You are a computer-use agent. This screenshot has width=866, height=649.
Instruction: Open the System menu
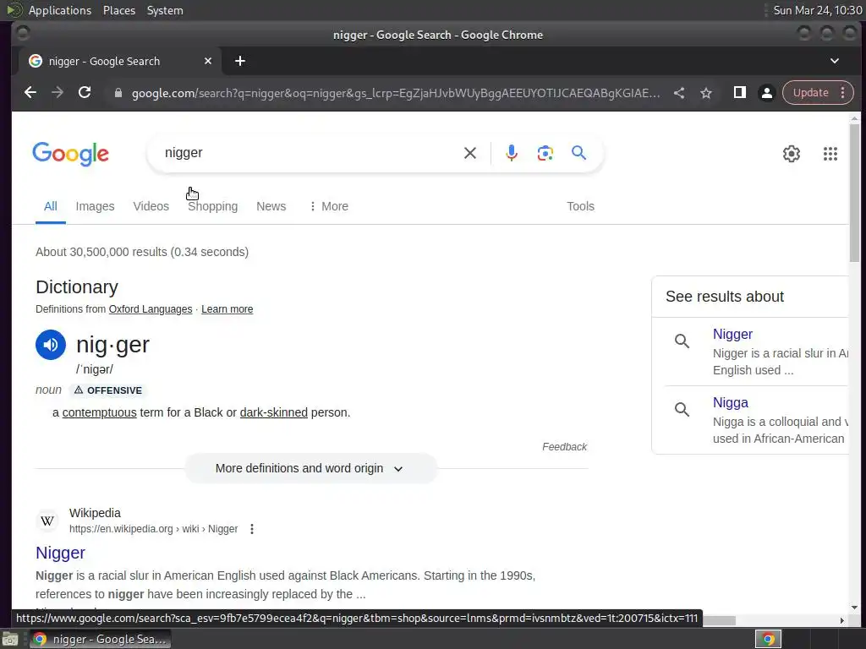[165, 10]
